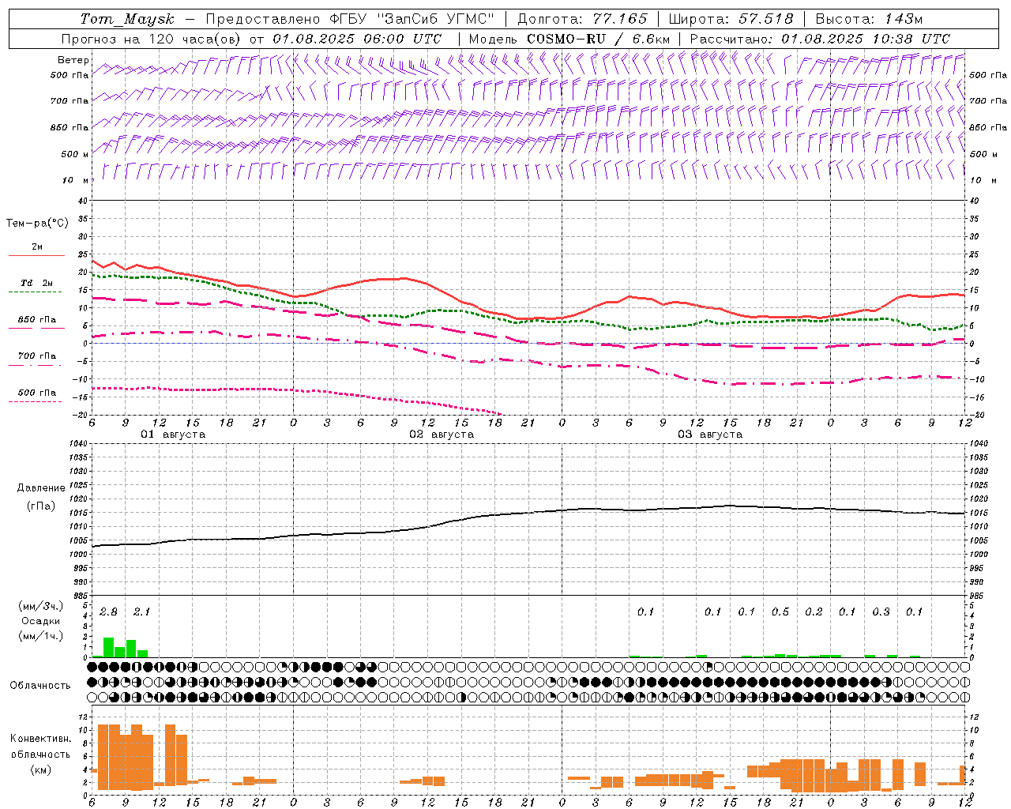Click the Долгота: 77.165 value
This screenshot has height=809, width=1011.
coord(582,19)
